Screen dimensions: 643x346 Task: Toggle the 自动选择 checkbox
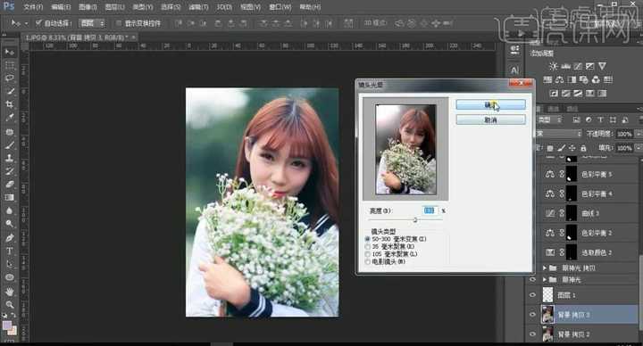(38, 23)
